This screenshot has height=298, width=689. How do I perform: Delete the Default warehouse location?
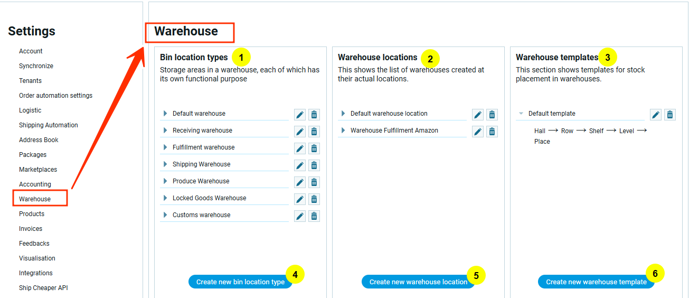click(x=492, y=115)
